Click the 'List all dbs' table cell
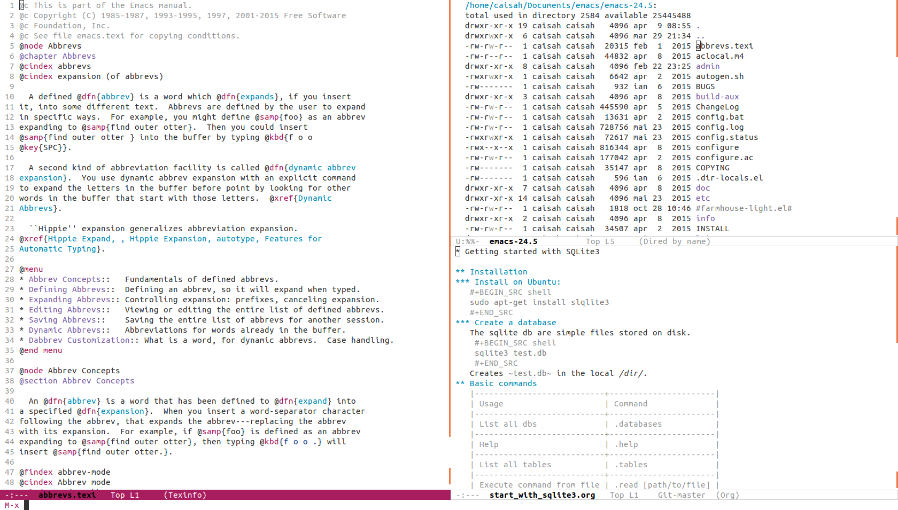 click(508, 424)
